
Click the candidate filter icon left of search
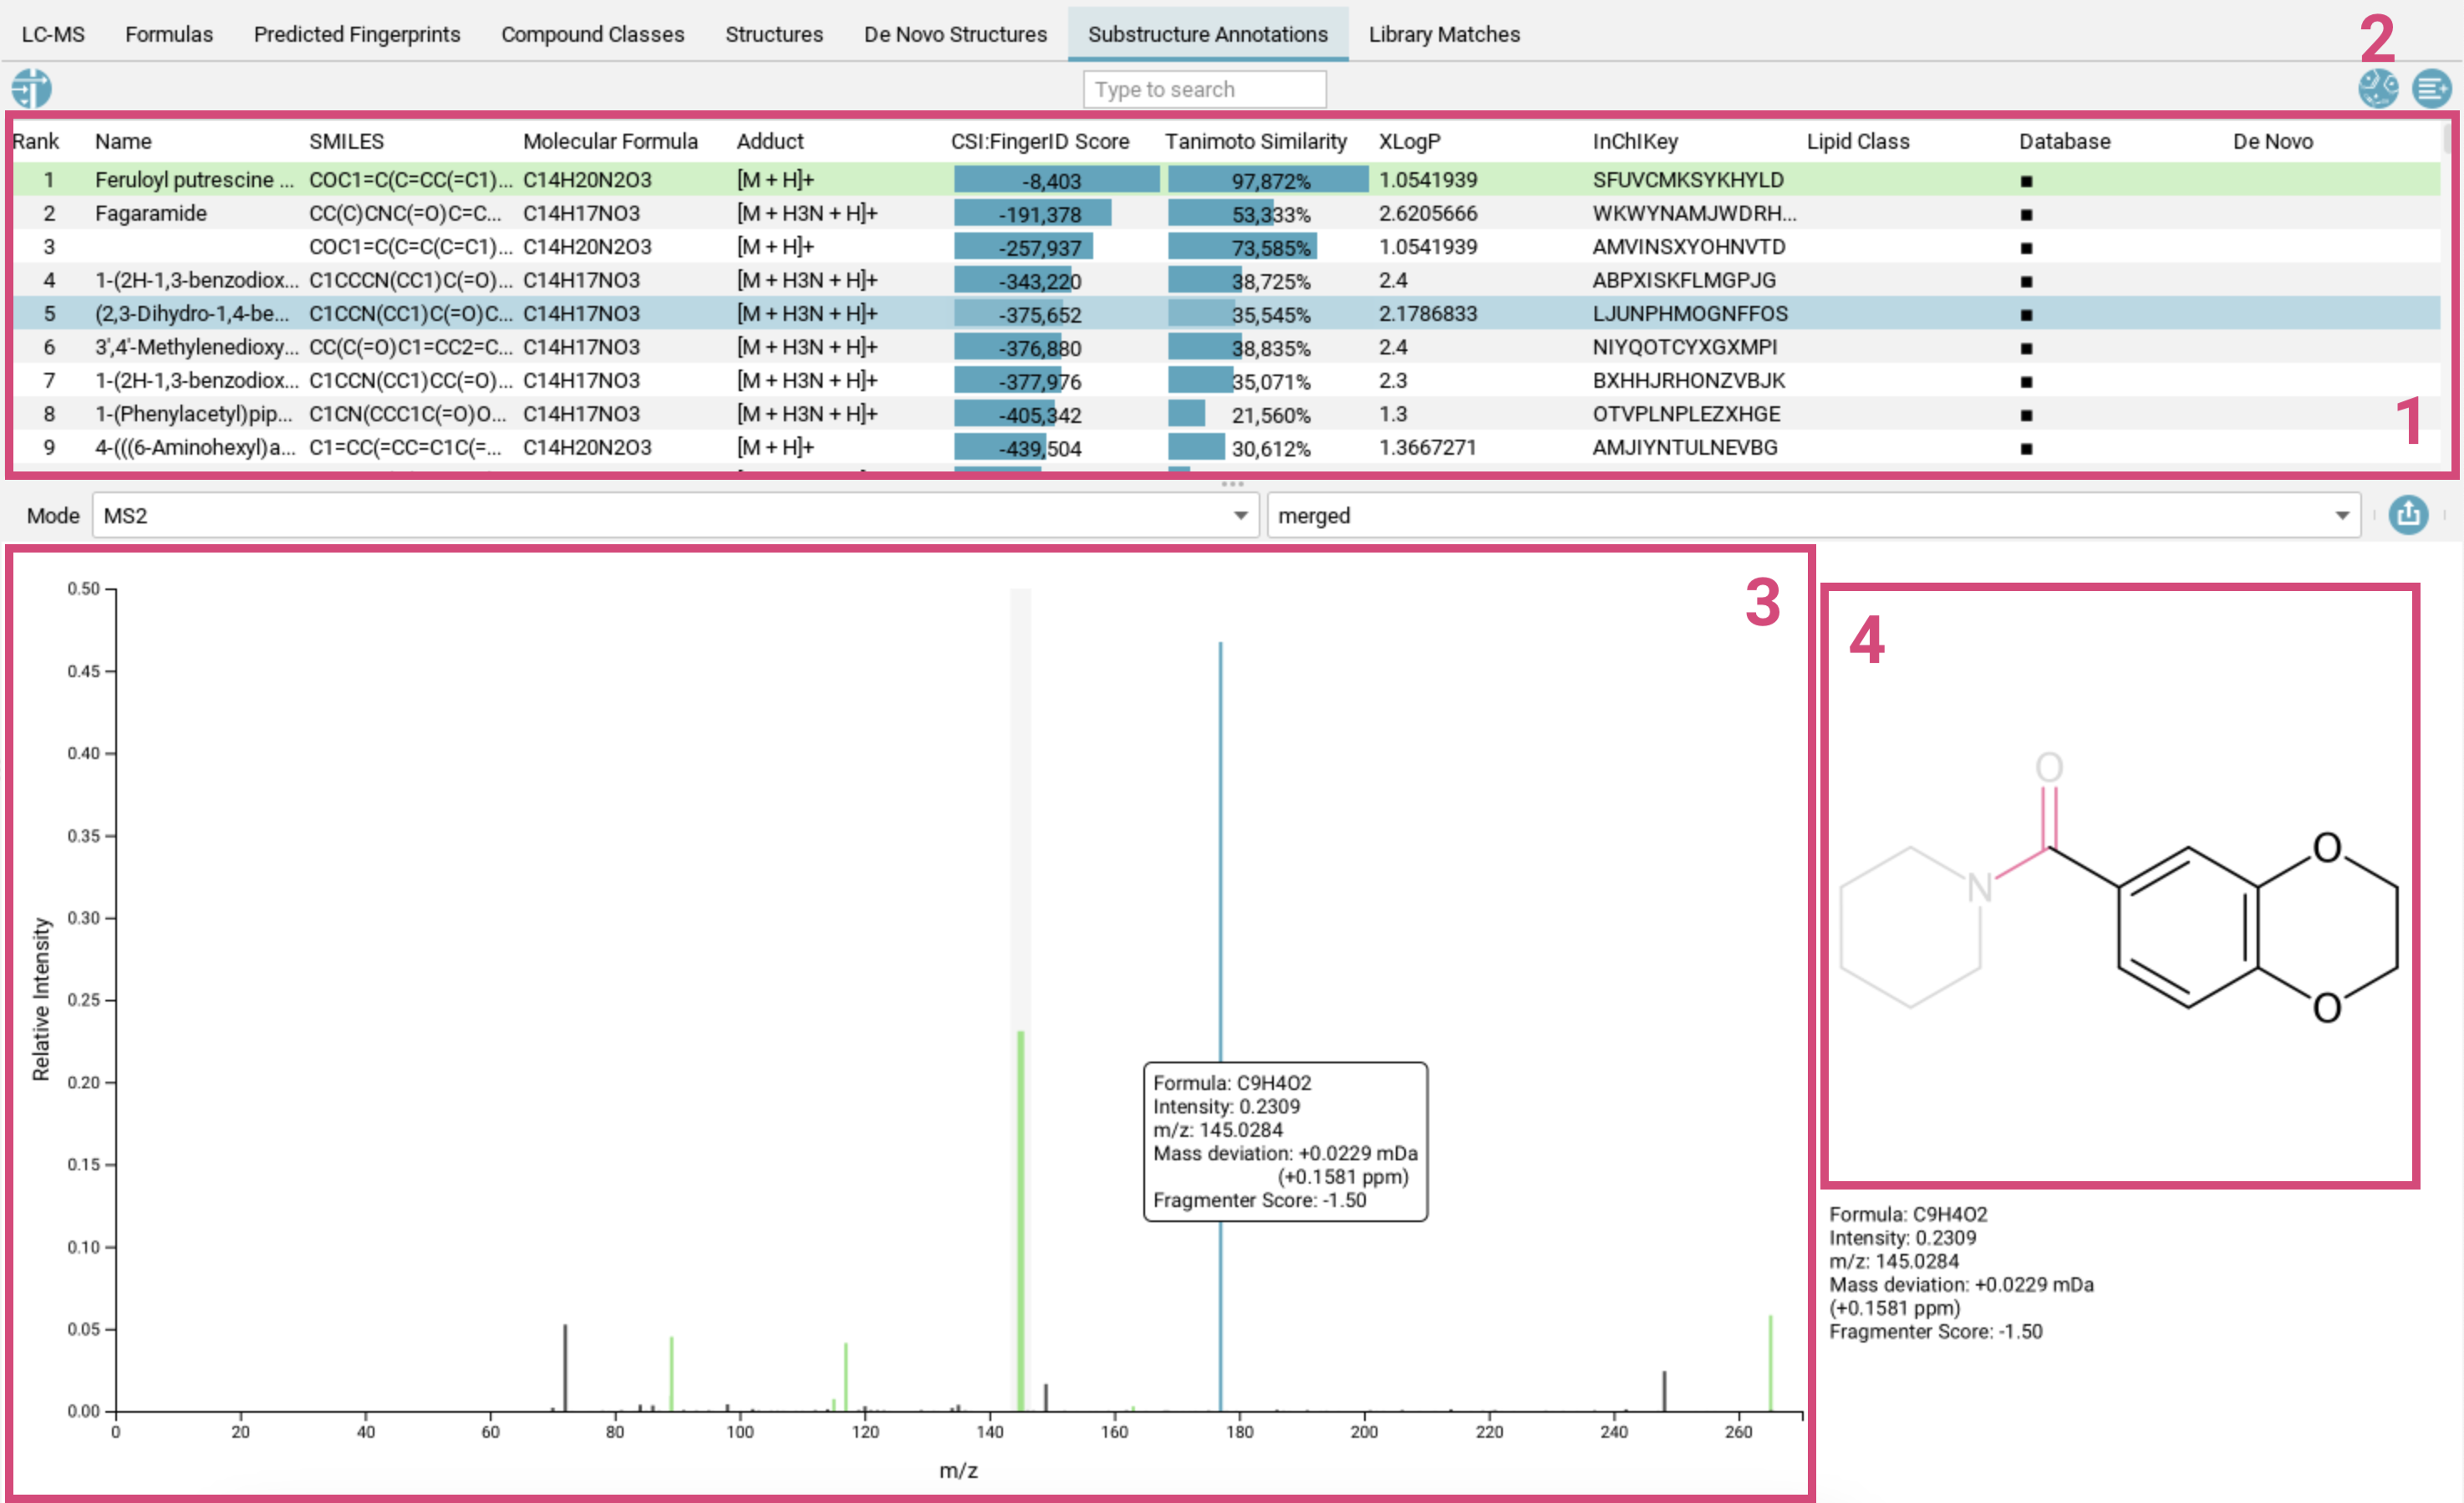pos(32,89)
